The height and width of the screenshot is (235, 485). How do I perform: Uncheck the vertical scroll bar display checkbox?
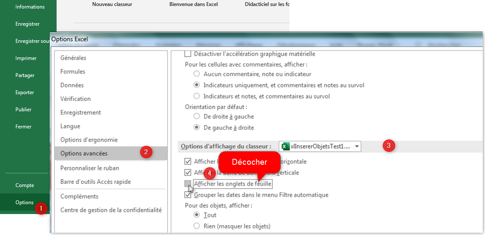click(188, 173)
